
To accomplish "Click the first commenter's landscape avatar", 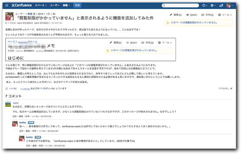I will coord(8,104).
